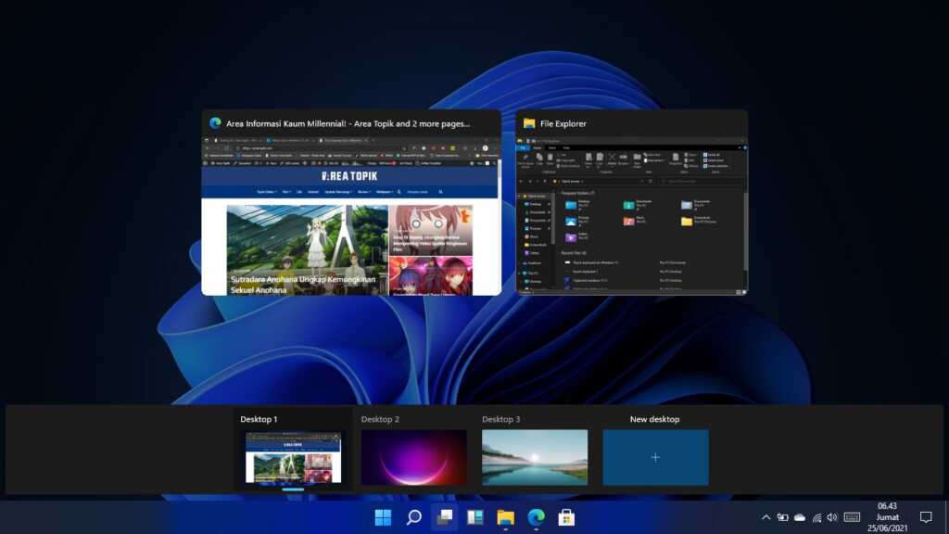Open Microsoft Edge from the taskbar
This screenshot has width=949, height=534.
pyautogui.click(x=537, y=517)
